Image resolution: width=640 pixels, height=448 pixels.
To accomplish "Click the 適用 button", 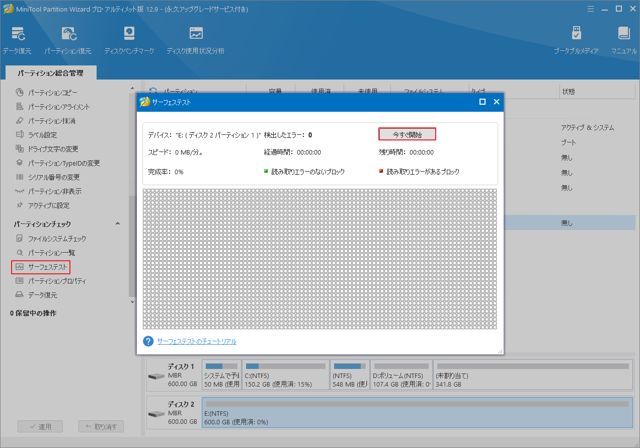I will [39, 426].
